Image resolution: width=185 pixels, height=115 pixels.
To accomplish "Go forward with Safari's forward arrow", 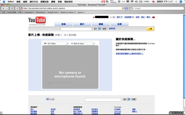I will (x=7, y=8).
